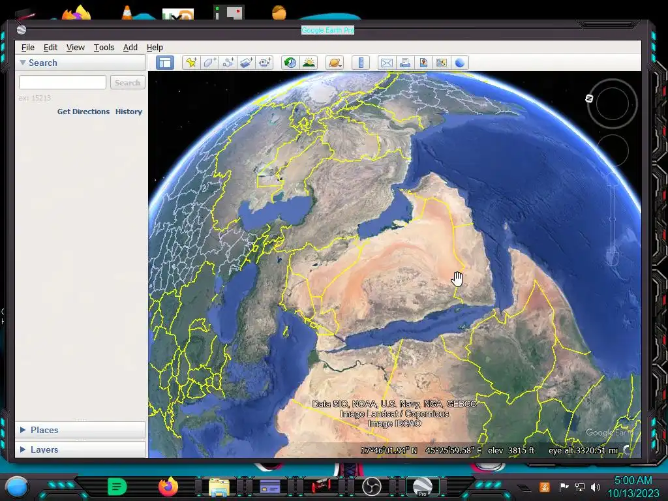This screenshot has height=501, width=668.
Task: Click the Google Earth web globe icon
Action: point(460,63)
